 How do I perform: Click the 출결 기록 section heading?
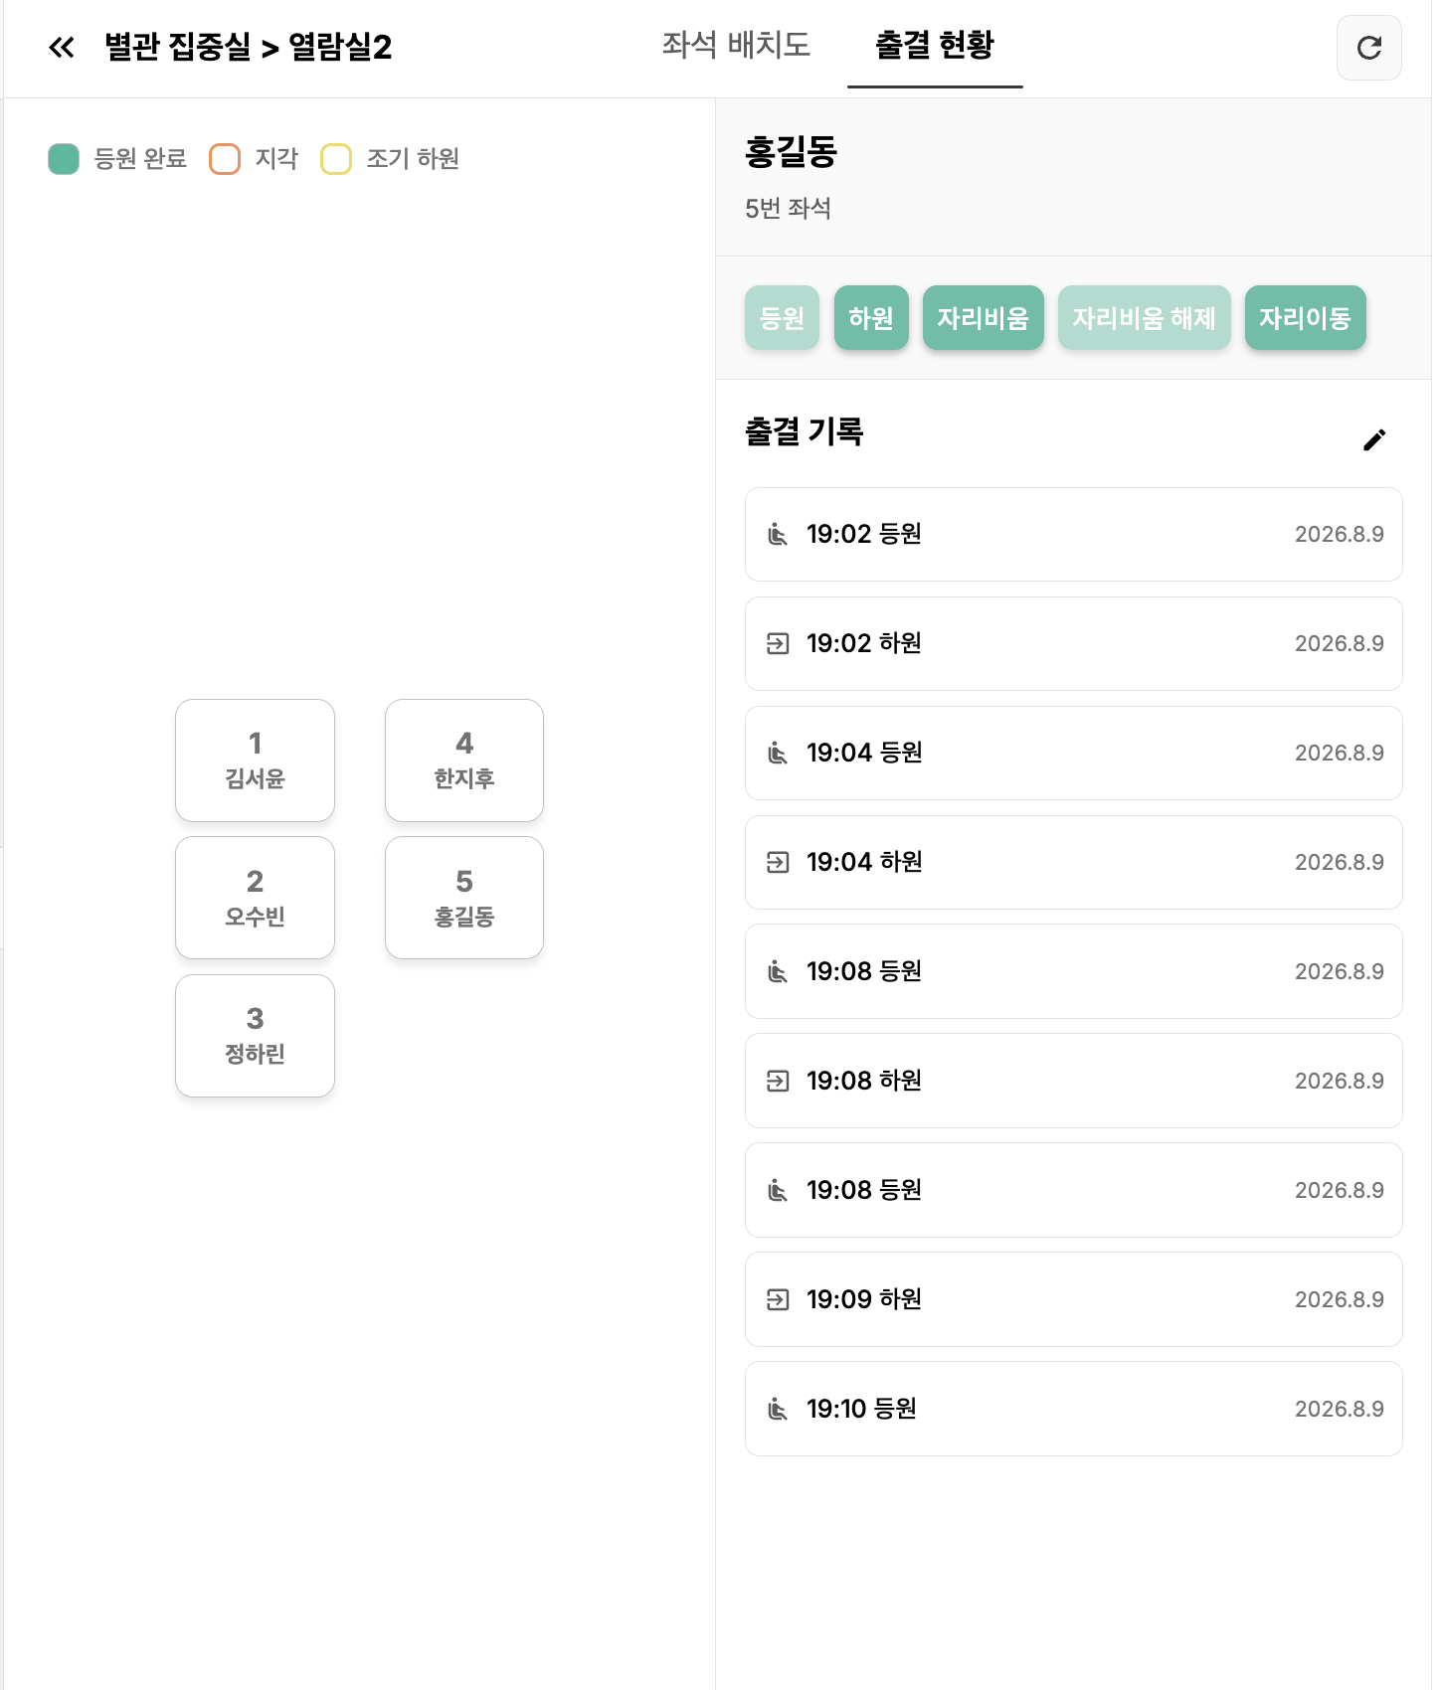(x=805, y=431)
